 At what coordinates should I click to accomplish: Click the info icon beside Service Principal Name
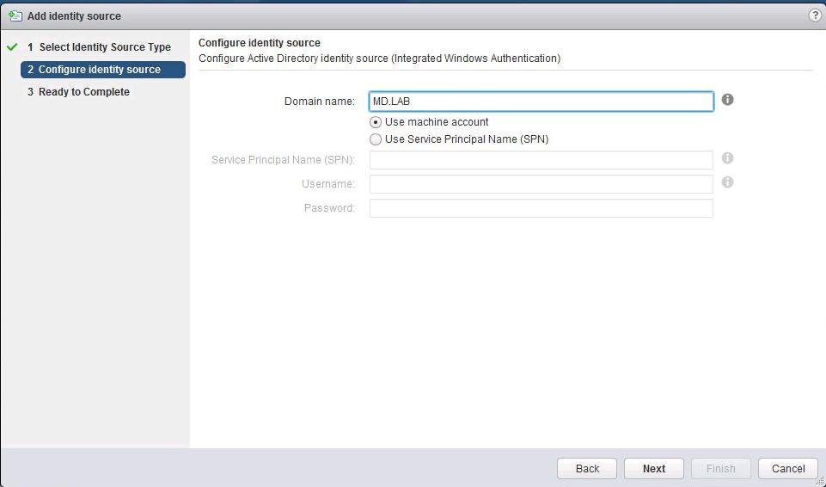pyautogui.click(x=727, y=158)
